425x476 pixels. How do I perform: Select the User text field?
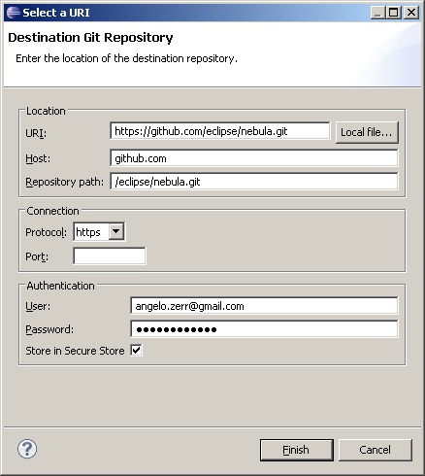(264, 306)
